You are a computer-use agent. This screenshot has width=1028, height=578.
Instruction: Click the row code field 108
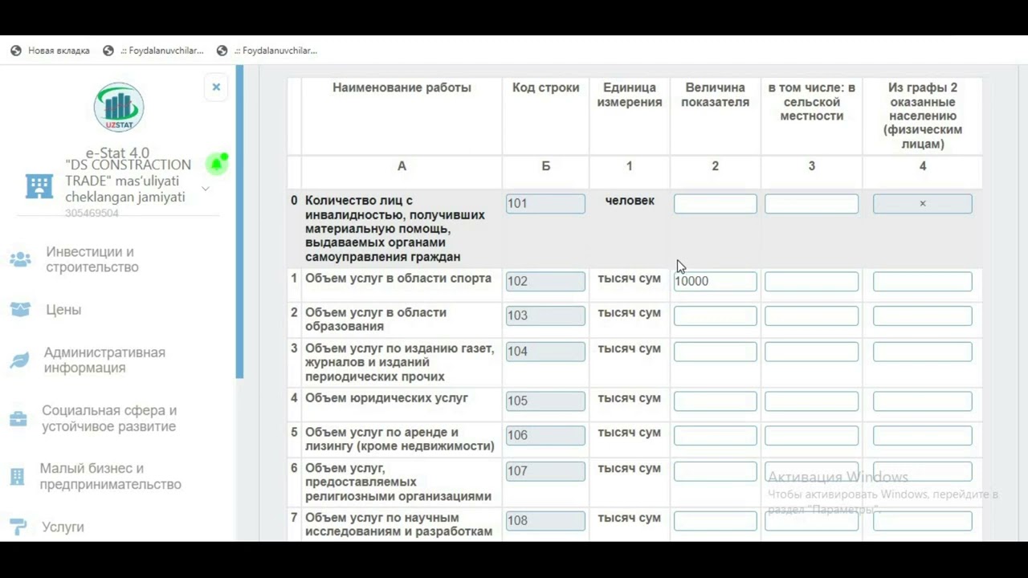pyautogui.click(x=545, y=520)
